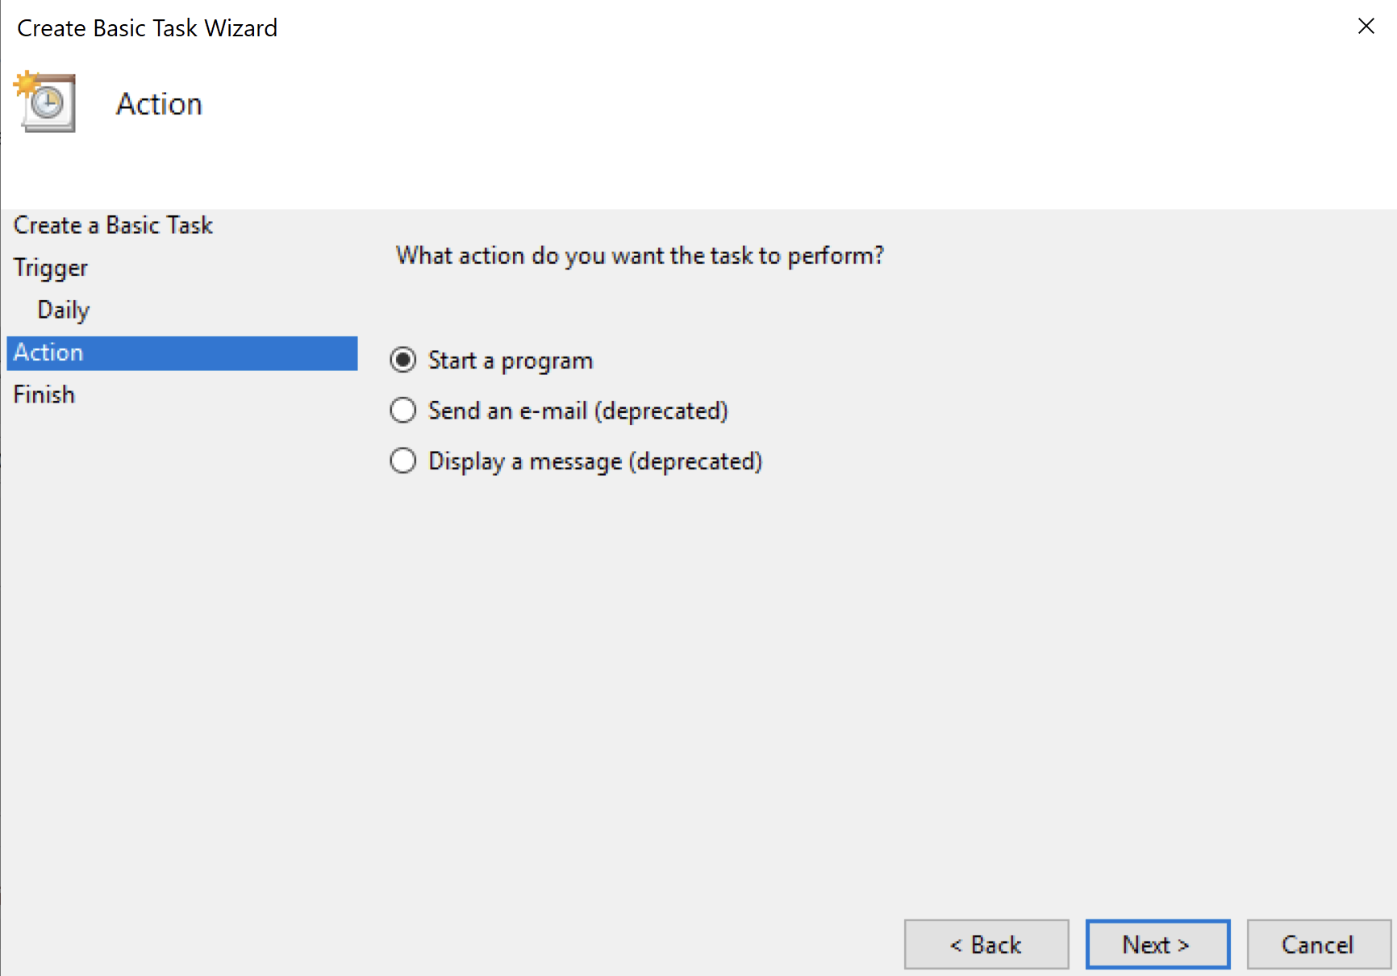The height and width of the screenshot is (976, 1397).
Task: Click the task scheduler clock icon
Action: pos(46,102)
